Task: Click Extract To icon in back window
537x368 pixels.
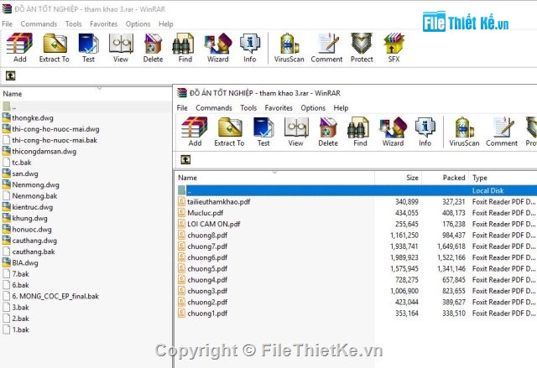Action: [x=54, y=48]
